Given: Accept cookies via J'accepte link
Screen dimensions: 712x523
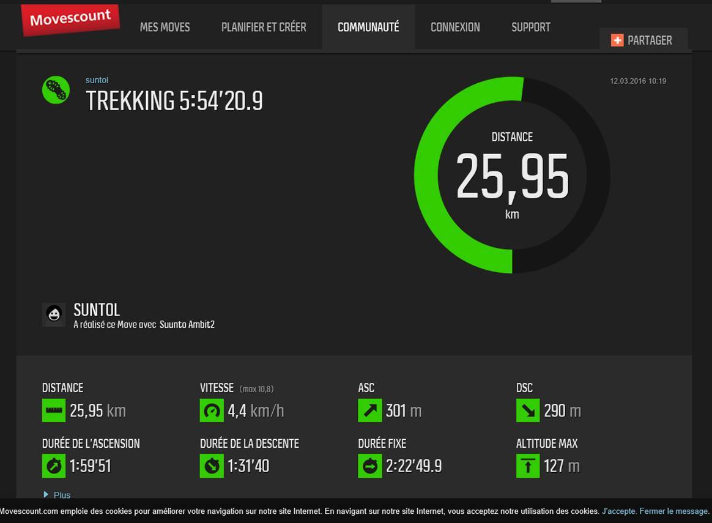Looking at the screenshot, I should (619, 511).
